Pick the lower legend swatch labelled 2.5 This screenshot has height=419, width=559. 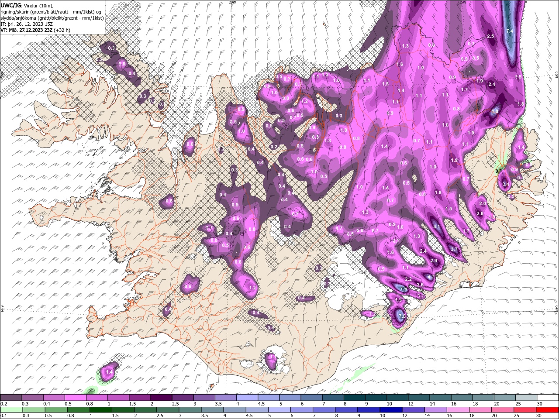click(x=168, y=410)
